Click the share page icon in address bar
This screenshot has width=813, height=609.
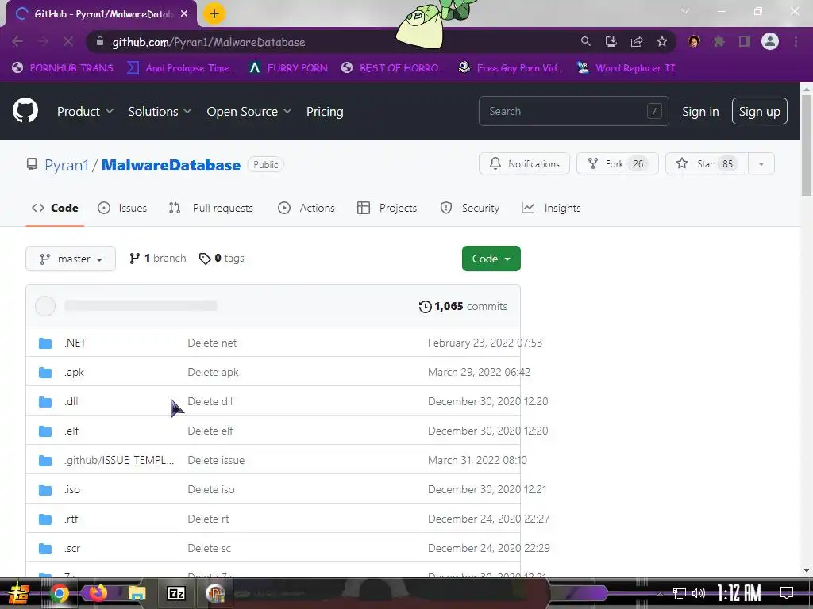pos(636,41)
